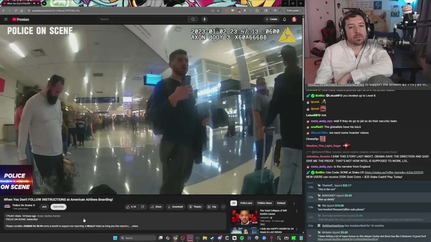Open the instagram link in tip message

click(382, 219)
